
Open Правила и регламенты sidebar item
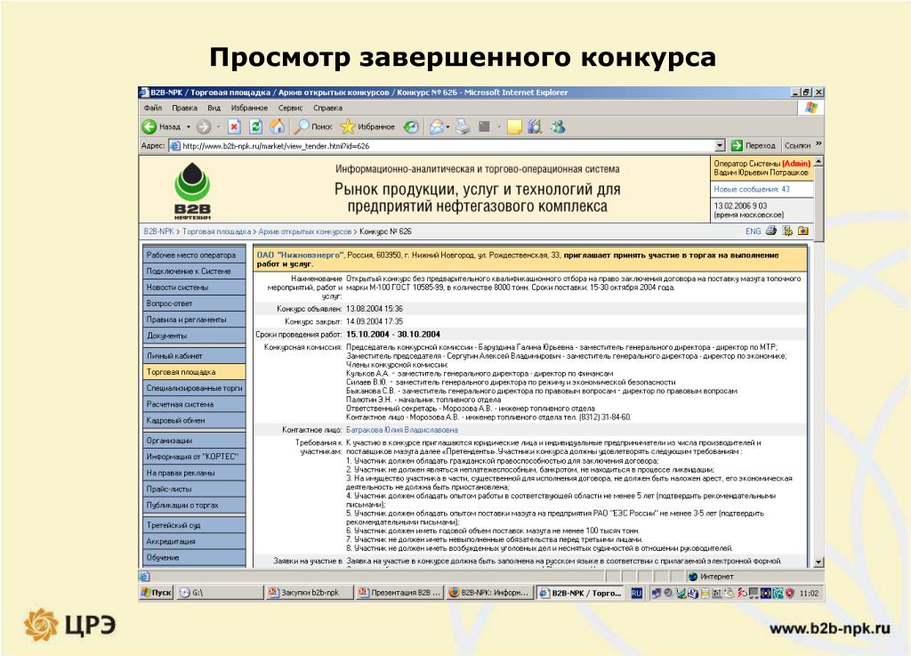[194, 320]
